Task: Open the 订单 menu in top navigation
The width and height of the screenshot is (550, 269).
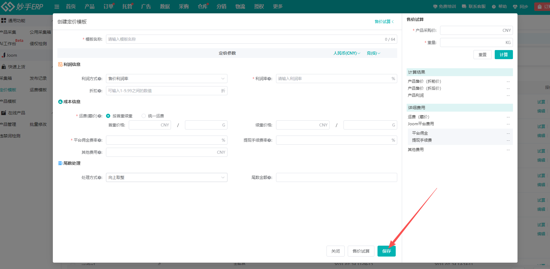Action: (x=108, y=6)
